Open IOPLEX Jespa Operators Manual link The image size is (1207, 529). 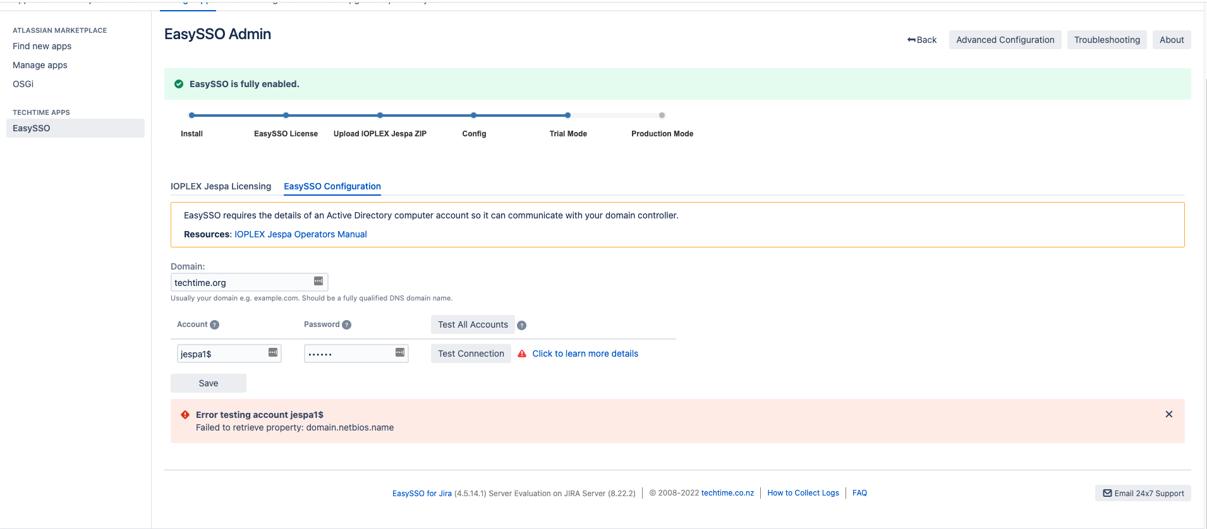pyautogui.click(x=300, y=234)
